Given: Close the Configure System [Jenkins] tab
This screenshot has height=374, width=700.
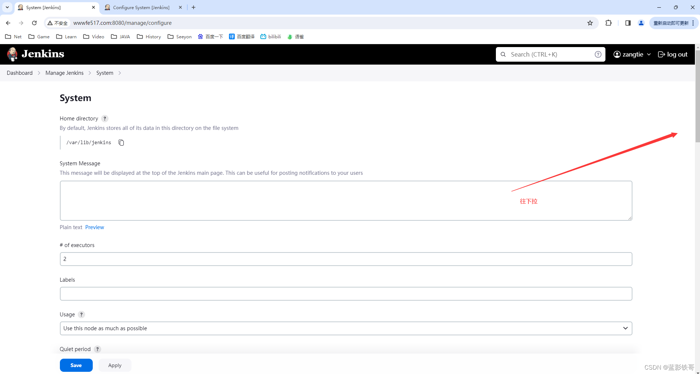Looking at the screenshot, I should (180, 7).
